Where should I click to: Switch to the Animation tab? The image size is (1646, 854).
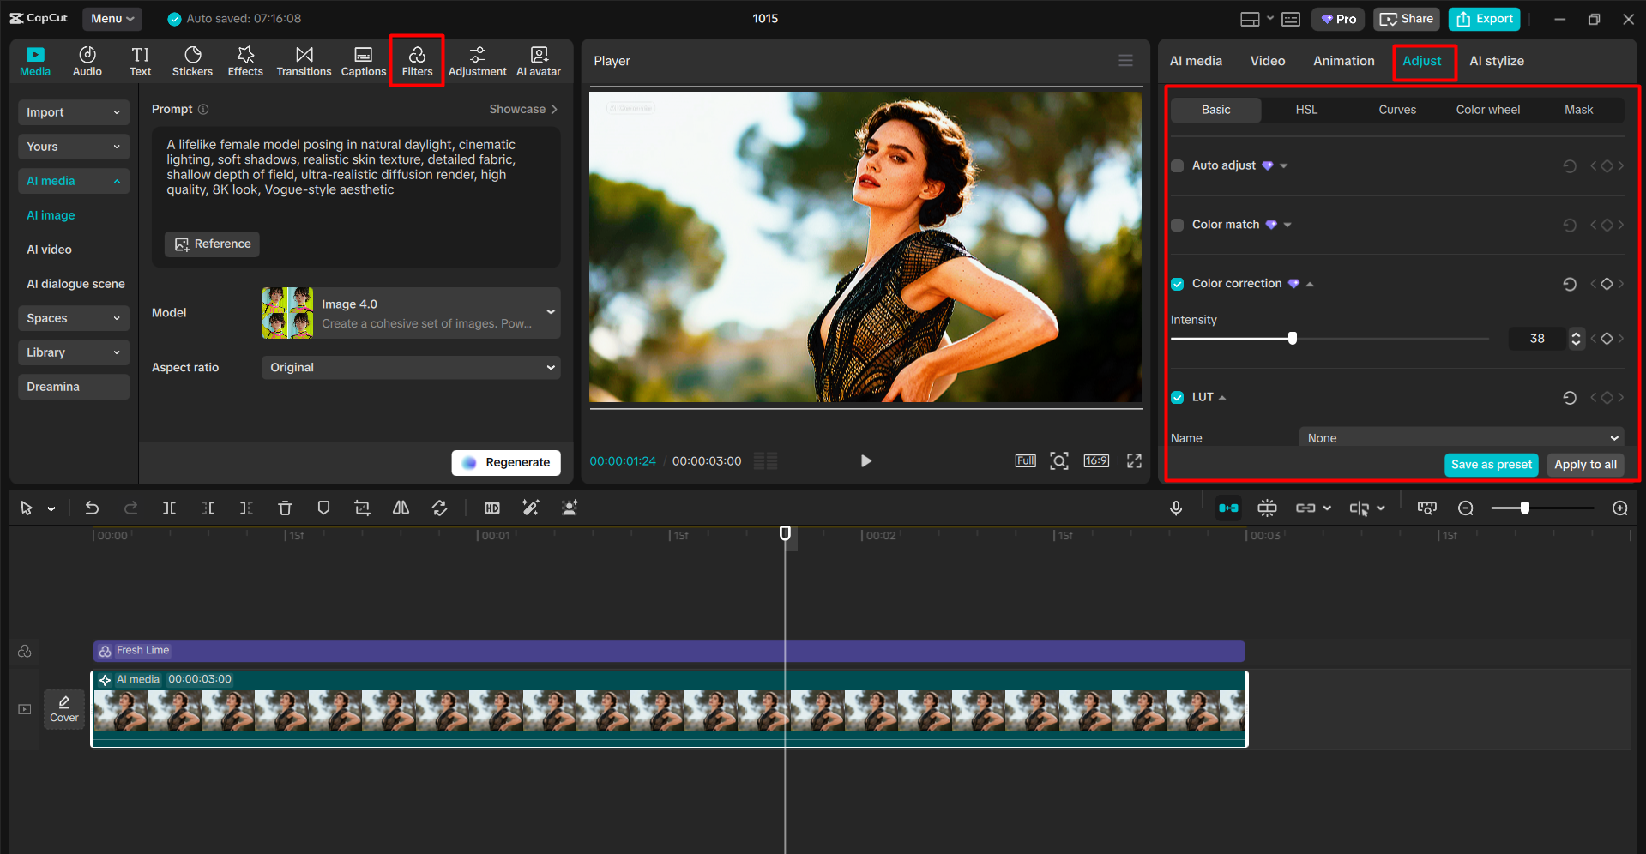pos(1343,61)
